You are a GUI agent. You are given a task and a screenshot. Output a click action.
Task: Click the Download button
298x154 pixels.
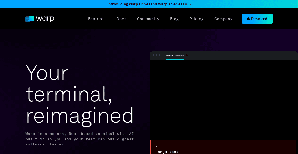[257, 19]
